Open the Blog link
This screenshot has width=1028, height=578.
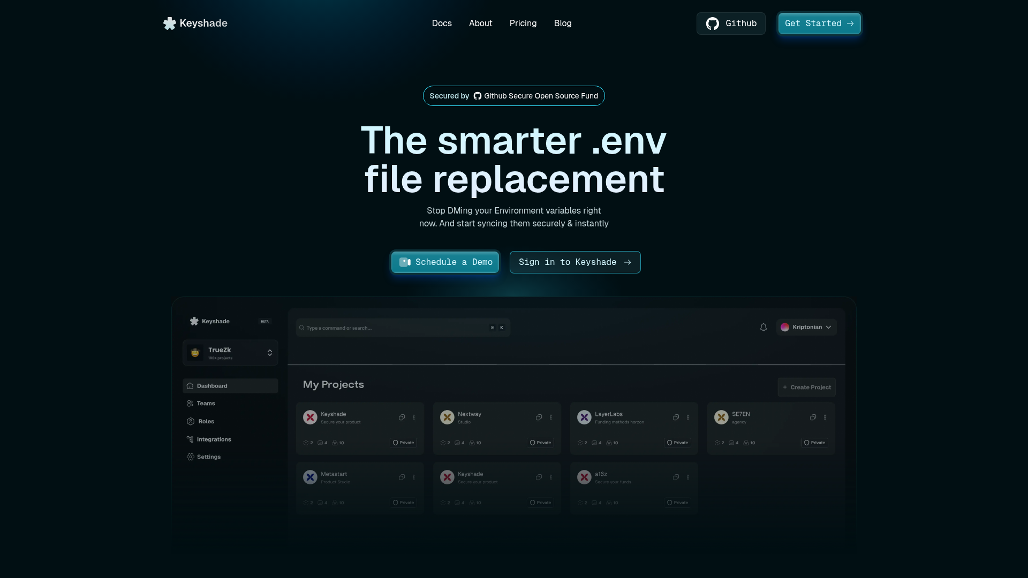coord(563,24)
